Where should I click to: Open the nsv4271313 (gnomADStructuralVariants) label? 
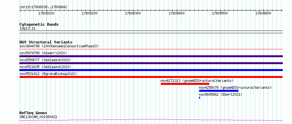[197, 81]
